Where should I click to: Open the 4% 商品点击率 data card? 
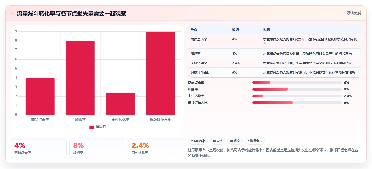coord(38,148)
